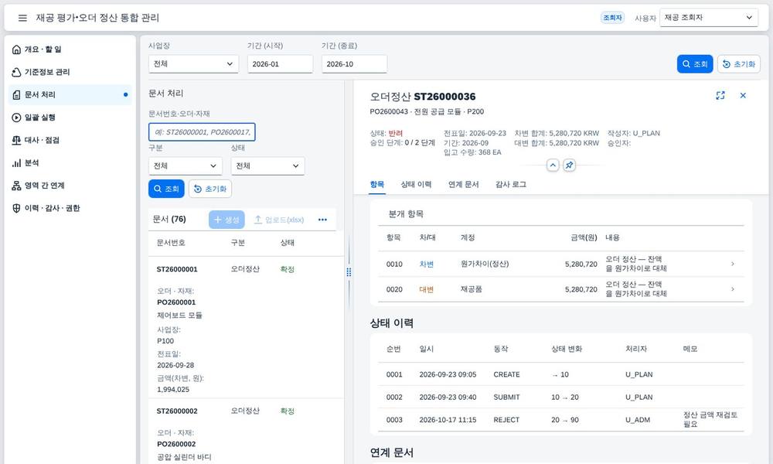Click 원가차이(정산) account cell
The image size is (773, 464).
pyautogui.click(x=485, y=264)
